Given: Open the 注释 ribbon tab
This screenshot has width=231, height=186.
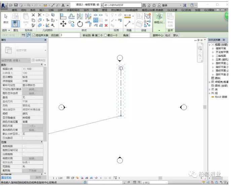Looking at the screenshot, I should (x=51, y=10).
